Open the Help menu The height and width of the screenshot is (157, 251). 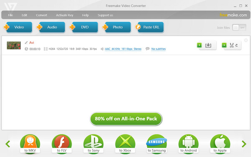[x=85, y=15]
